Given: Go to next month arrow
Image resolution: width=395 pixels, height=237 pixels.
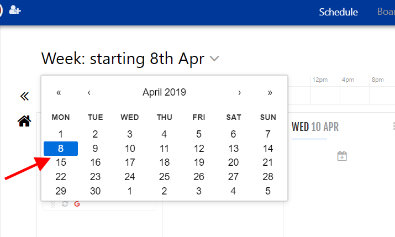Looking at the screenshot, I should [x=239, y=92].
